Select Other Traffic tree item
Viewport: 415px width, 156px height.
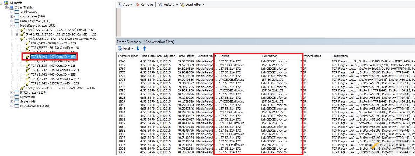point(24,7)
